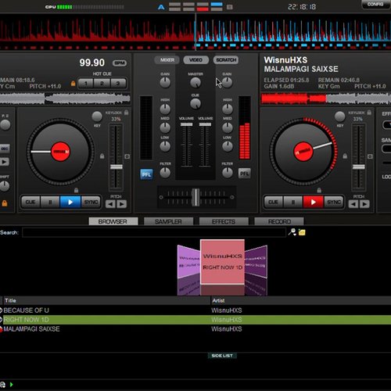Switch the center panel to VIDEO
This screenshot has width=391, height=391.
[196, 60]
